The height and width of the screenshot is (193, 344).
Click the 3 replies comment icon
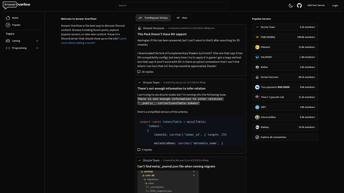(x=139, y=150)
